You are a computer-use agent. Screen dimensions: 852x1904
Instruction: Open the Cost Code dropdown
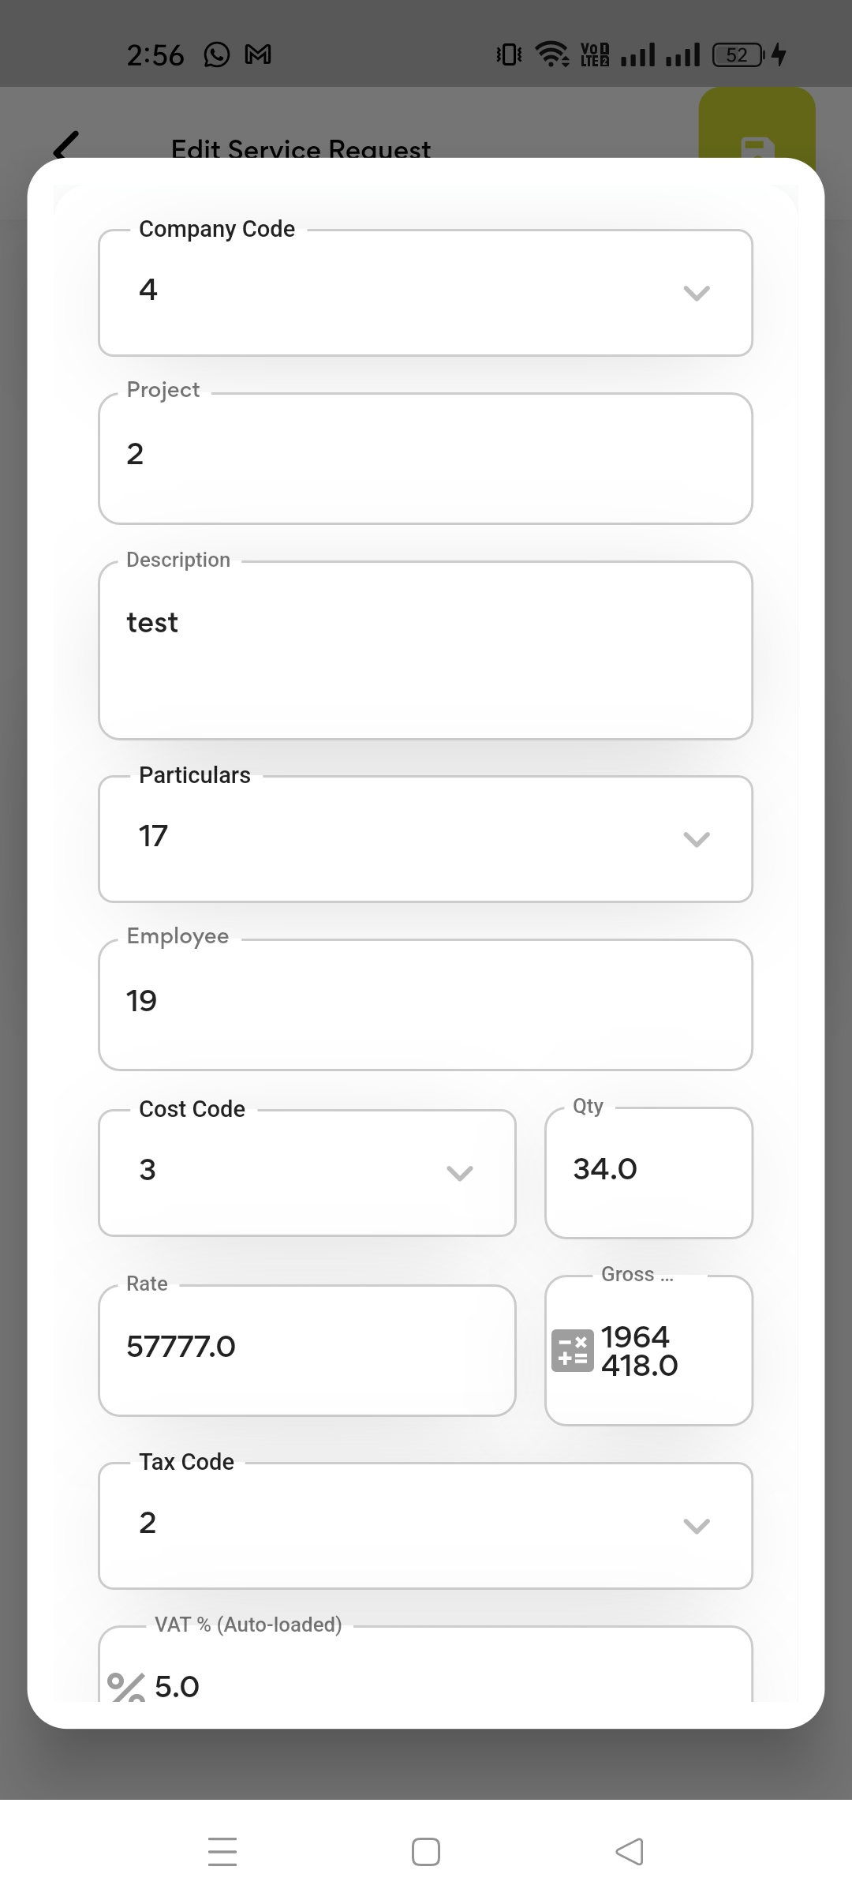307,1172
